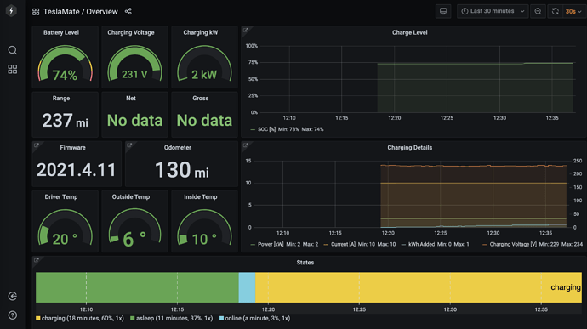The height and width of the screenshot is (329, 587).
Task: Open the Driver Temp panel title
Action: point(61,196)
